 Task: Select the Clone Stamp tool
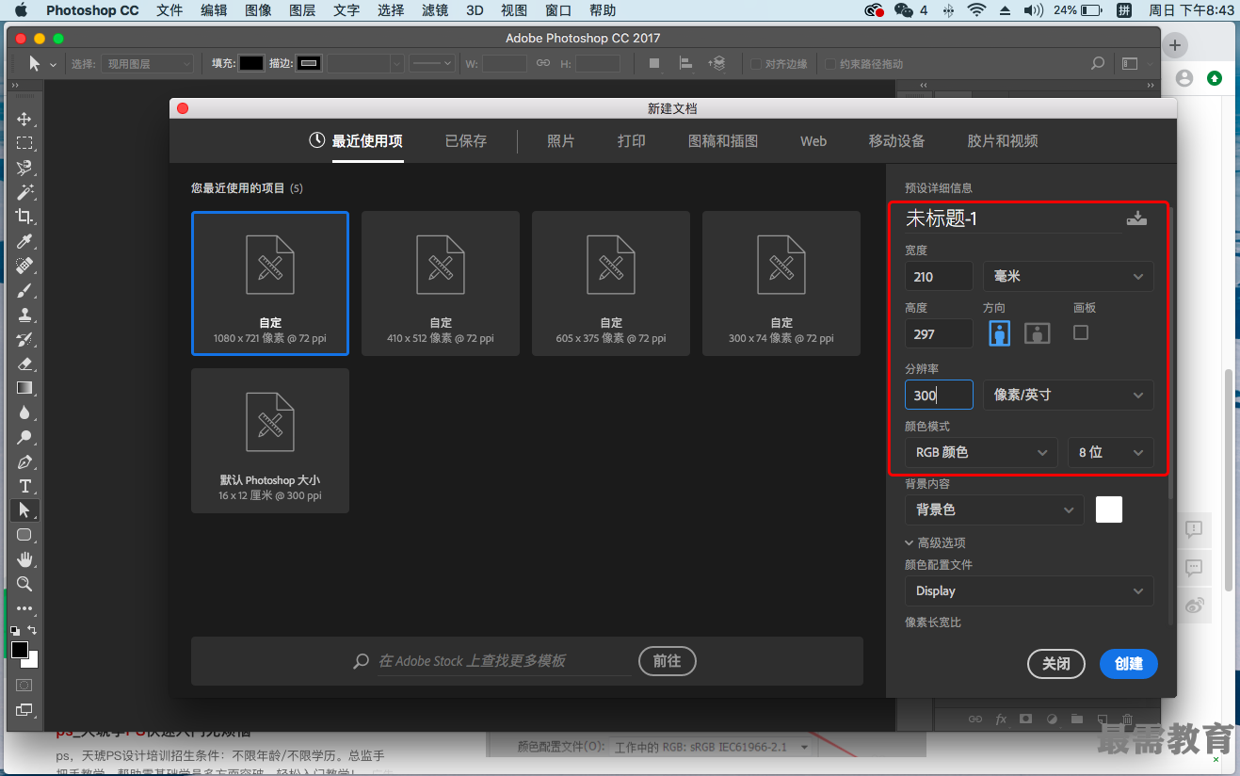click(x=24, y=315)
